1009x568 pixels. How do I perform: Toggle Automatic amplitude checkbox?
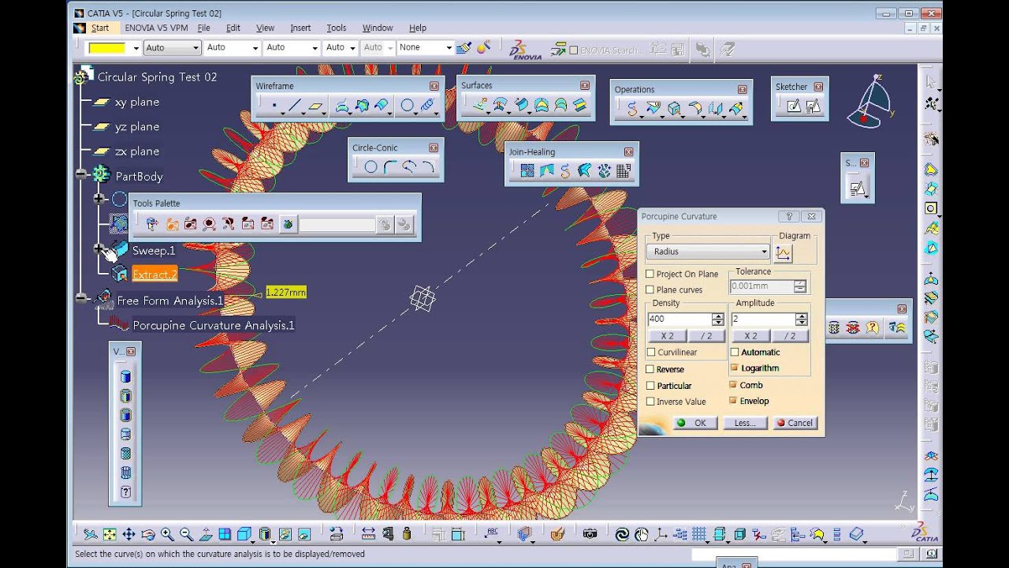point(735,352)
